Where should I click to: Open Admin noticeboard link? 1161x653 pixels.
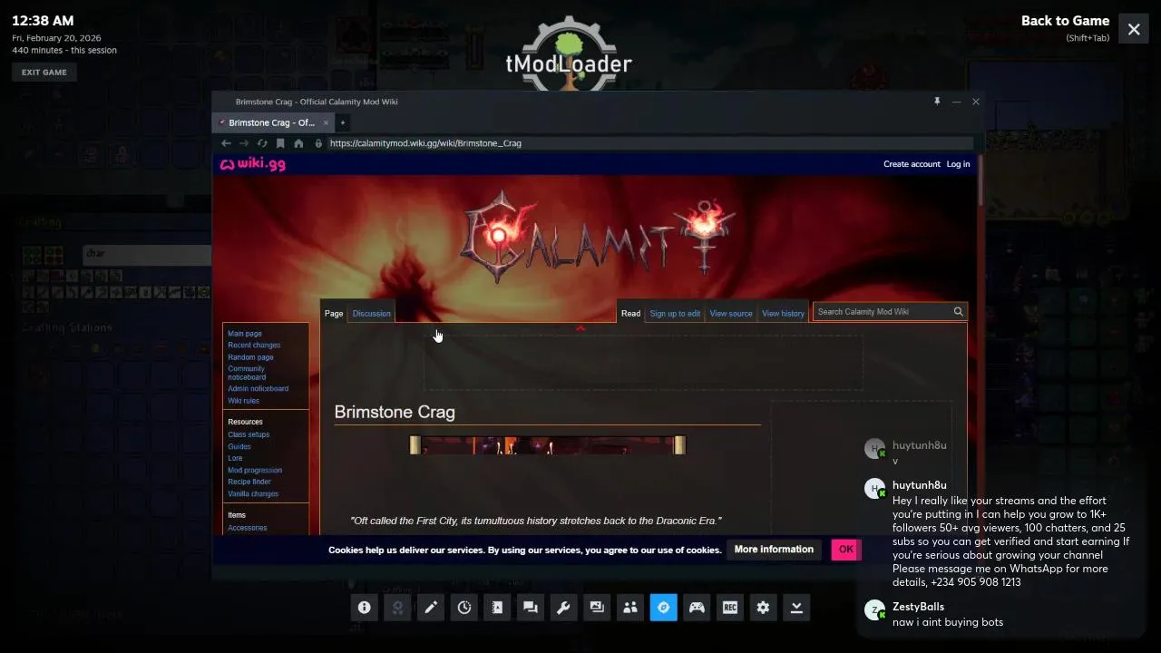tap(259, 389)
